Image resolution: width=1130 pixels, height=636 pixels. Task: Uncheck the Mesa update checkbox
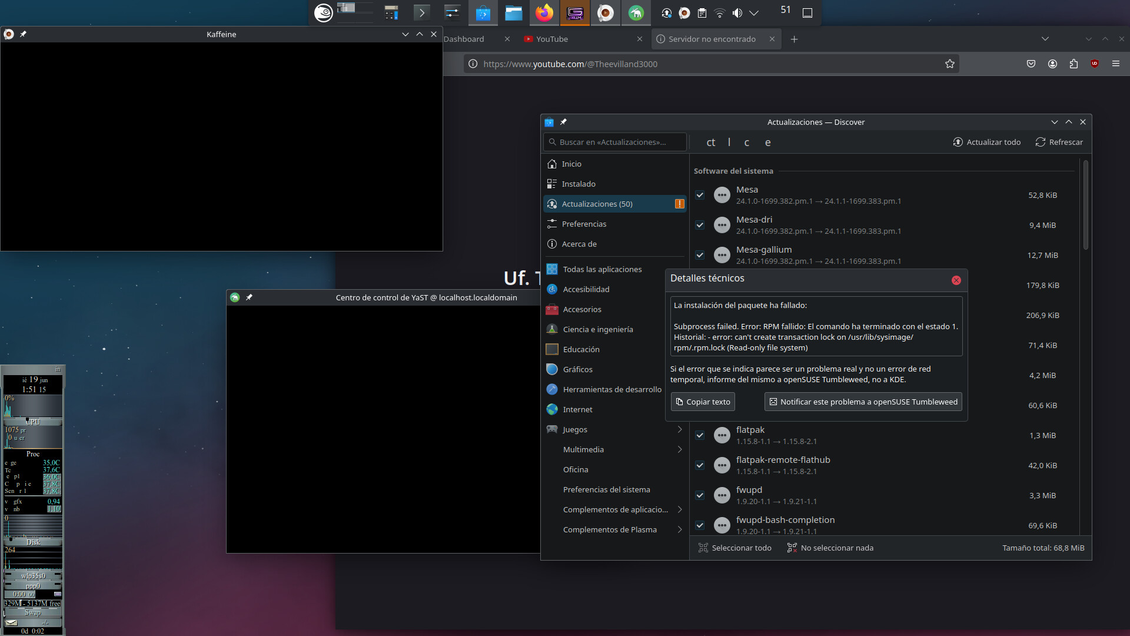700,195
